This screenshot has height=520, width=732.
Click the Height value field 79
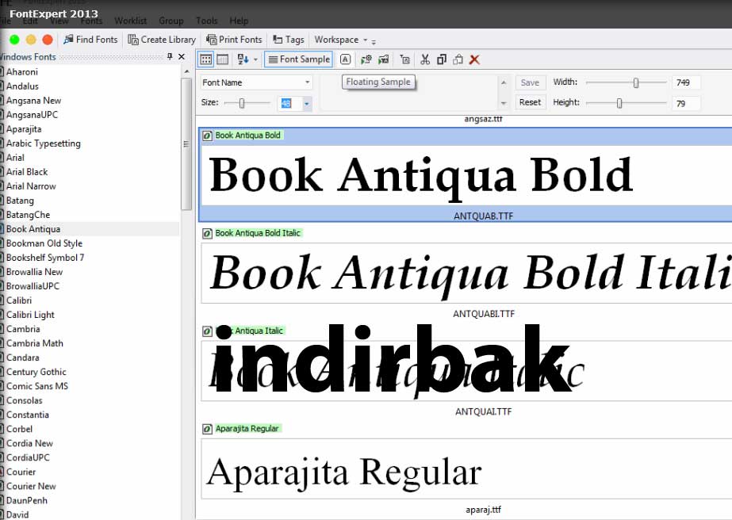pos(686,103)
